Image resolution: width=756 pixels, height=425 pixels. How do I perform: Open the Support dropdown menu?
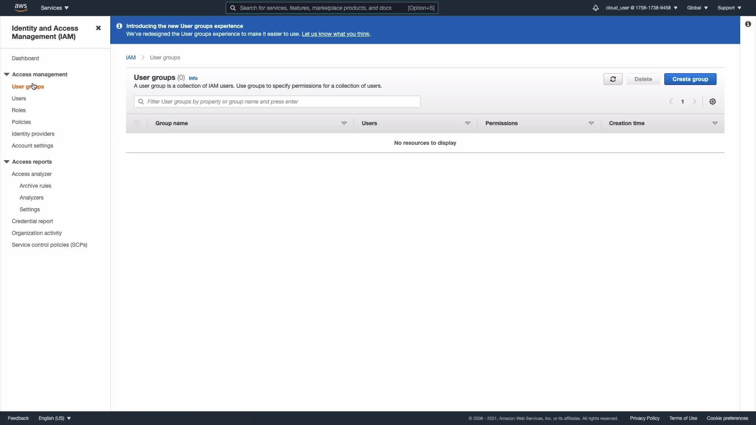click(x=729, y=8)
